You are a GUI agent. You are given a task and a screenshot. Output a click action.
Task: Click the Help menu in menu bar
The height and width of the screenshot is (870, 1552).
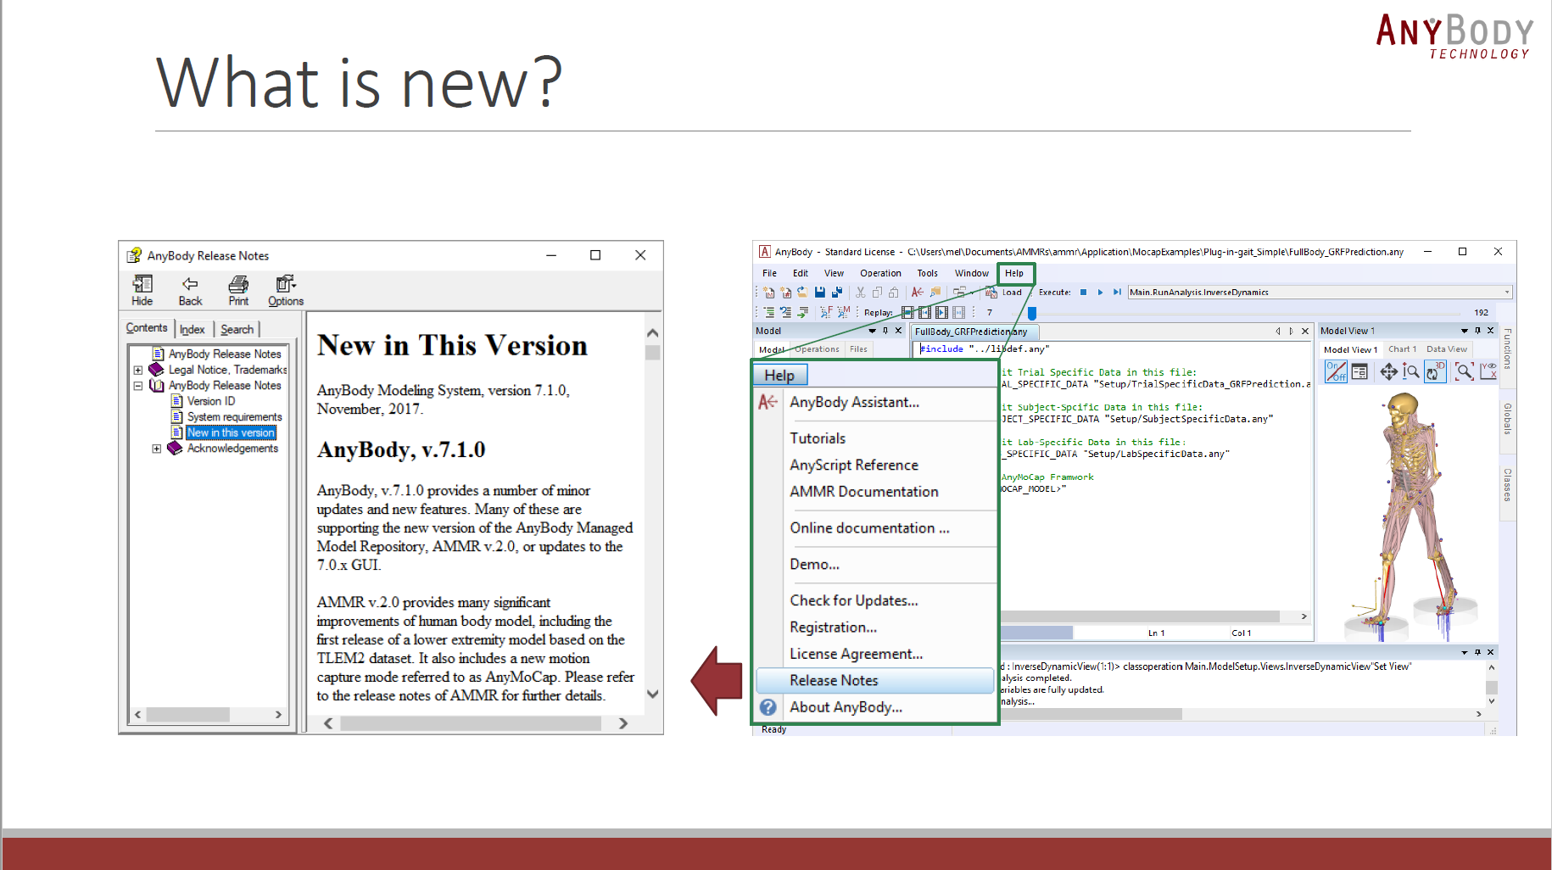tap(1014, 273)
